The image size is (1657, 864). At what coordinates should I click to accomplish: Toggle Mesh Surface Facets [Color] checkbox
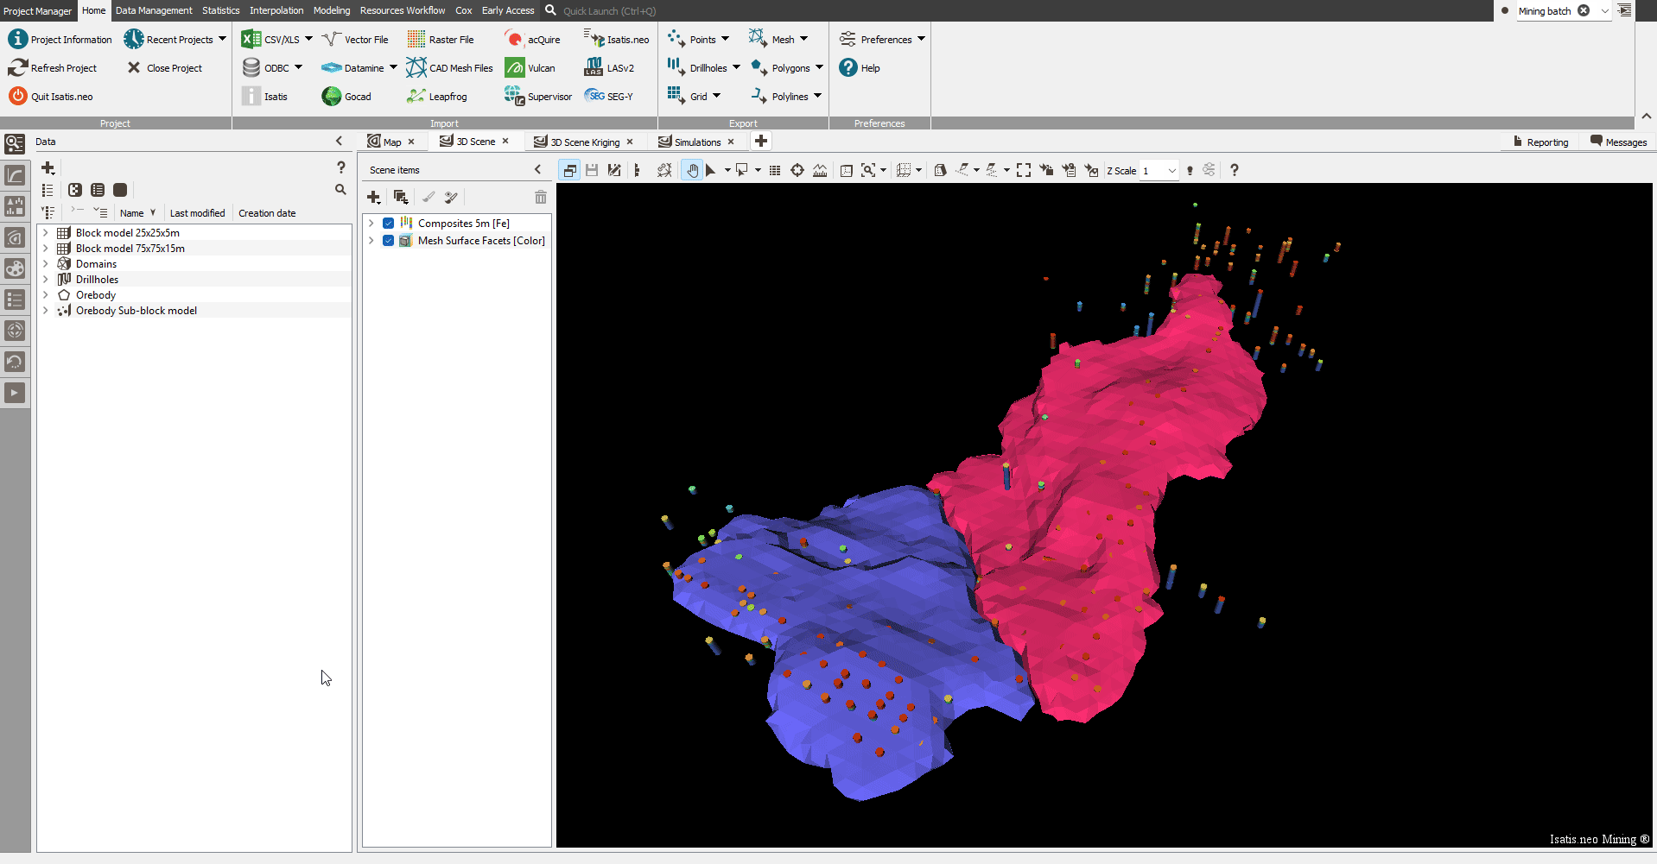pos(389,241)
